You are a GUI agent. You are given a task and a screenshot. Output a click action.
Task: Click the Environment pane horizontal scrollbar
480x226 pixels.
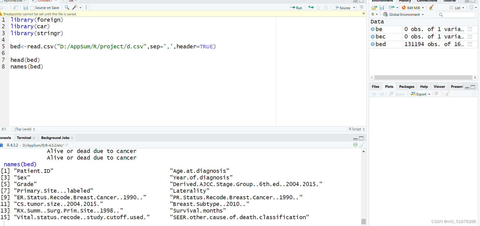423,77
